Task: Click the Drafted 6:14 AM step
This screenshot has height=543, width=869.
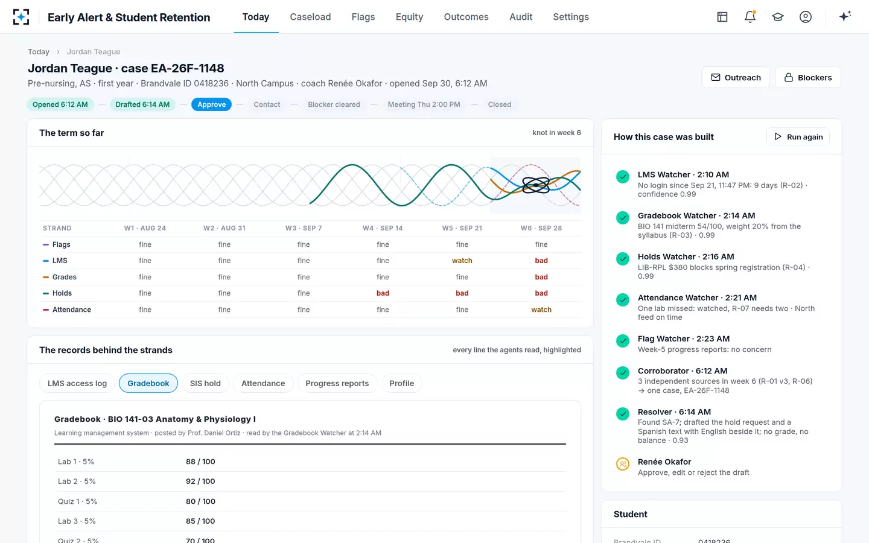Action: [x=142, y=104]
